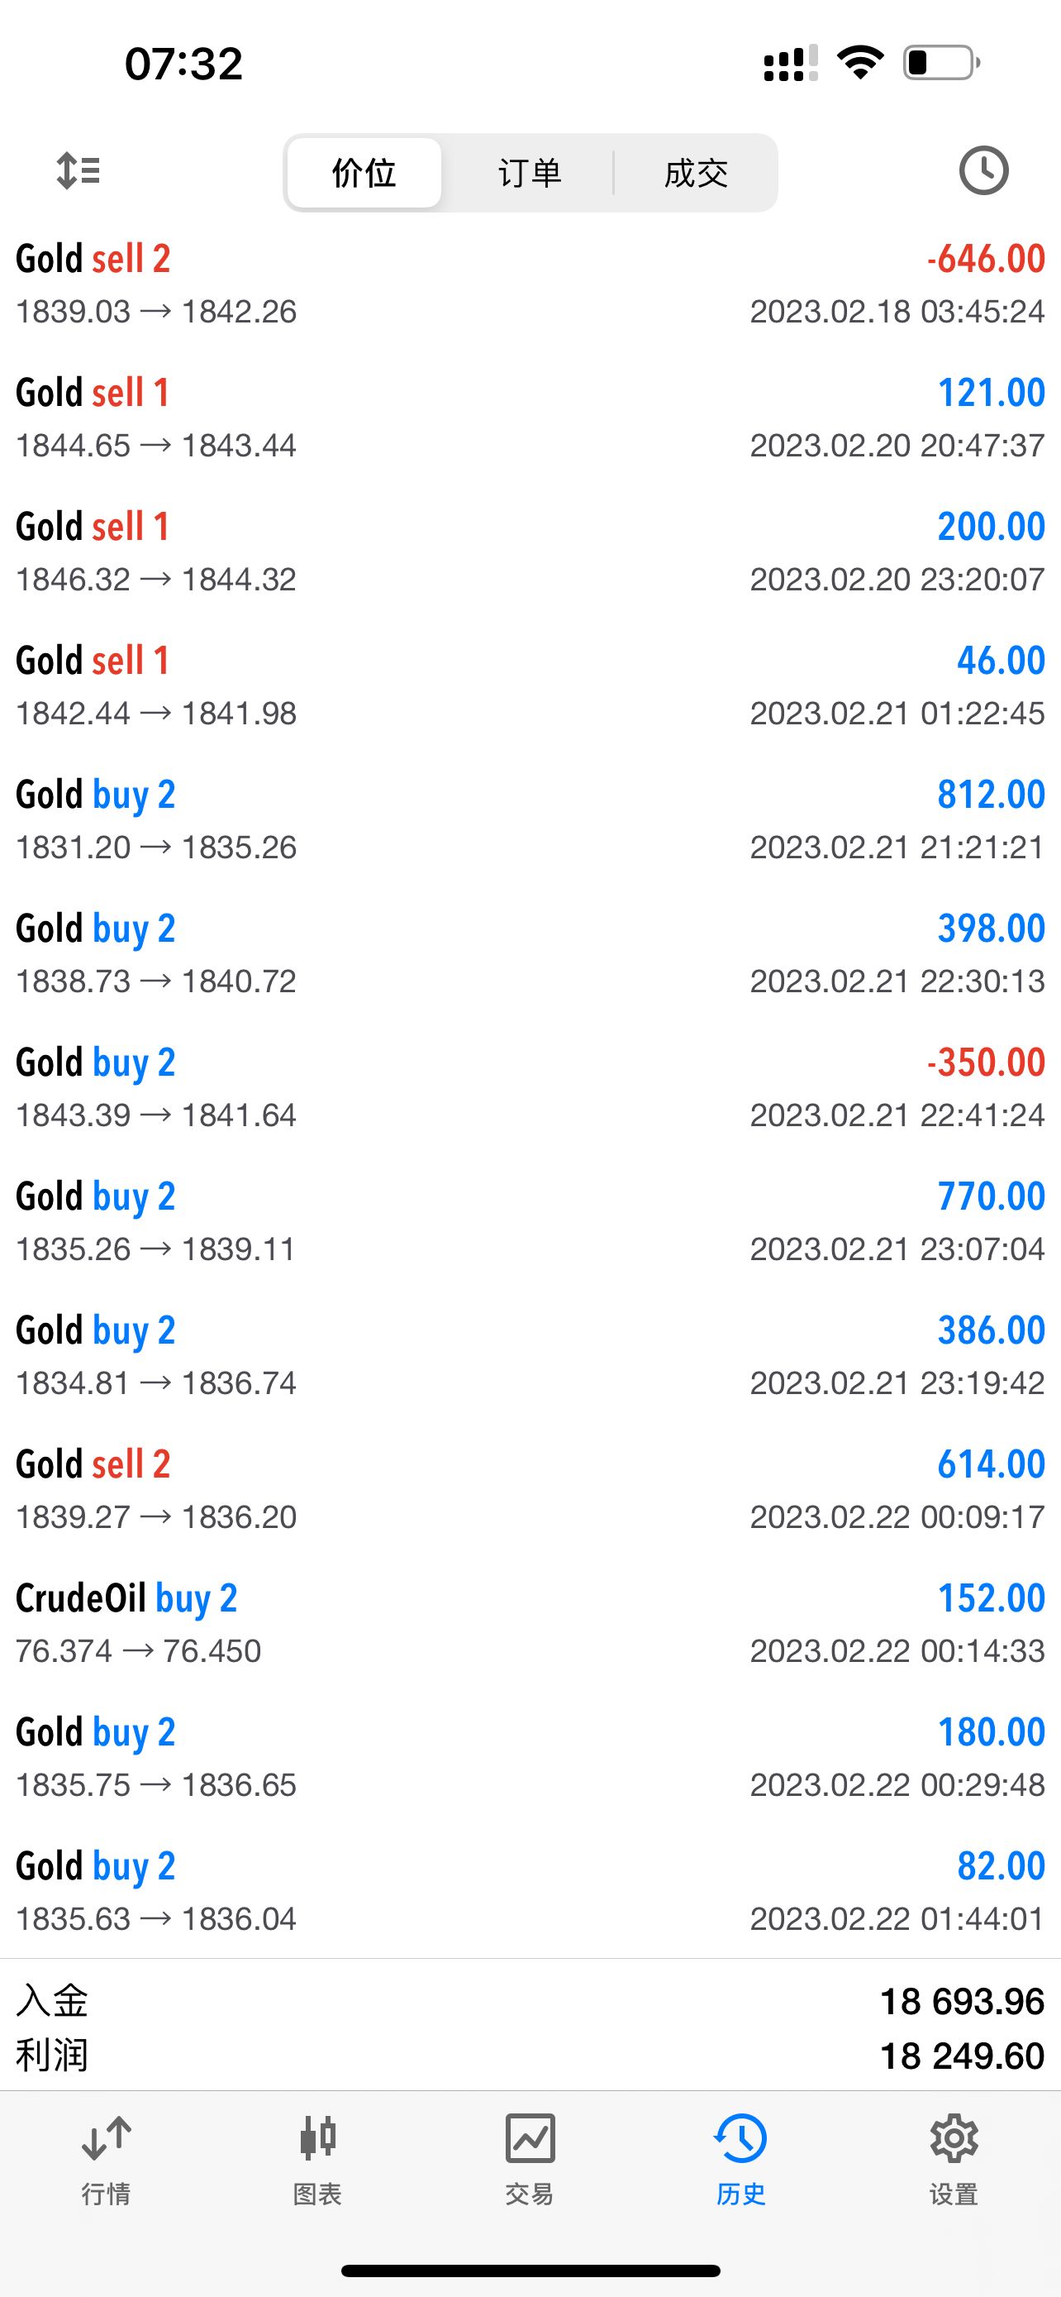Select the Gold buy 2 -350.00 entry
1061x2297 pixels.
(530, 1087)
